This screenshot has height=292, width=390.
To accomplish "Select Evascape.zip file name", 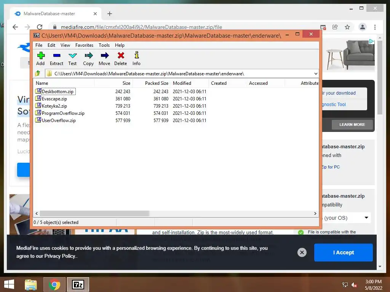I will click(54, 99).
